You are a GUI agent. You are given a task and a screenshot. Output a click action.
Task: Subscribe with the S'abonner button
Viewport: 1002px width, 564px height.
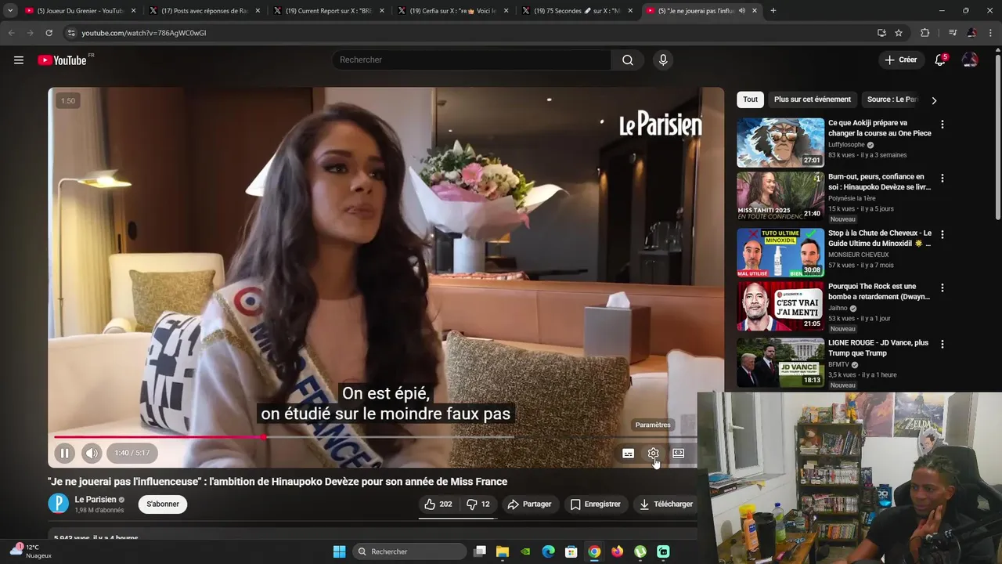pos(163,504)
